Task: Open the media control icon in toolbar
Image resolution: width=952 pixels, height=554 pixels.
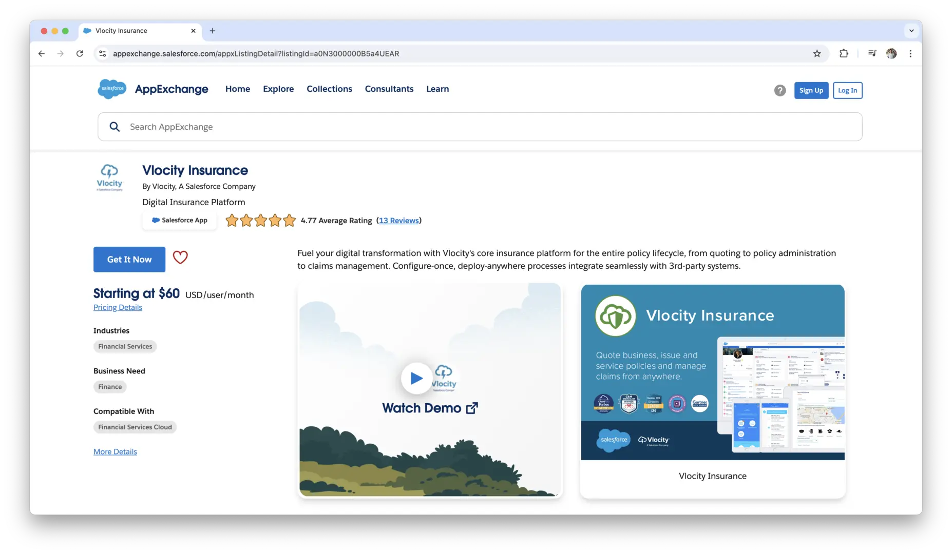Action: point(872,53)
